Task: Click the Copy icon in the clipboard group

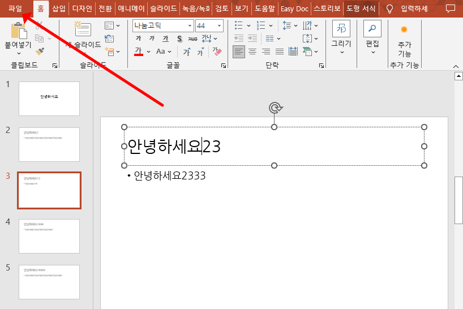Action: [x=39, y=38]
